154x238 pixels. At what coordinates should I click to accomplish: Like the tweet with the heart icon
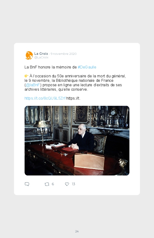point(67,184)
